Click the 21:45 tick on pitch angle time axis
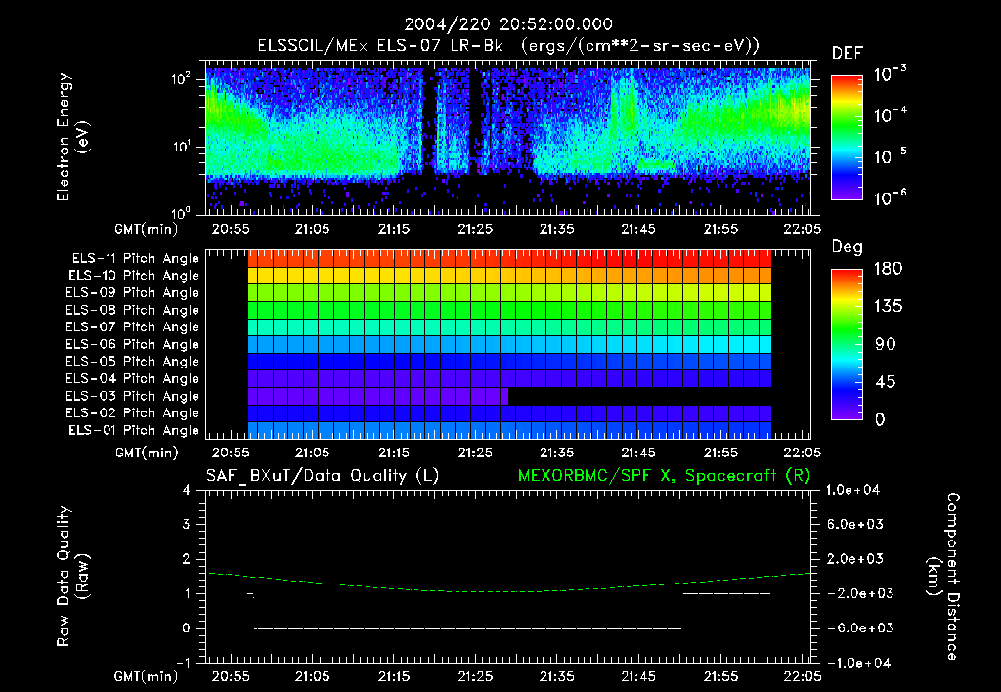The image size is (1001, 692). pos(637,453)
